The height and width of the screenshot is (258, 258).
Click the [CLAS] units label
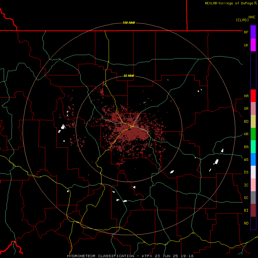[x=242, y=20]
